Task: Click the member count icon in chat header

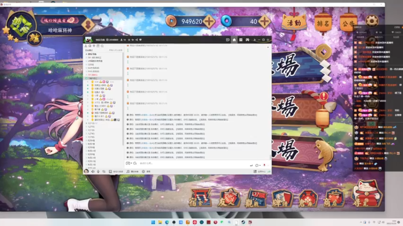Action: [121, 40]
